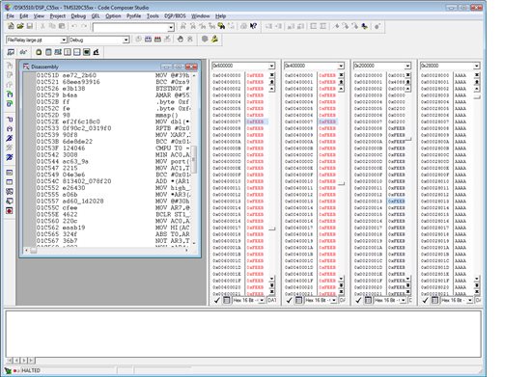
Task: Click the yellow ring icon on third toolbar row
Action: point(39,52)
